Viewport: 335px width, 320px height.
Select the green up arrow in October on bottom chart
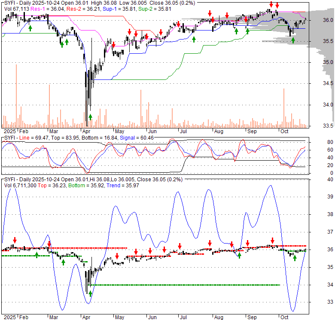pyautogui.click(x=295, y=258)
